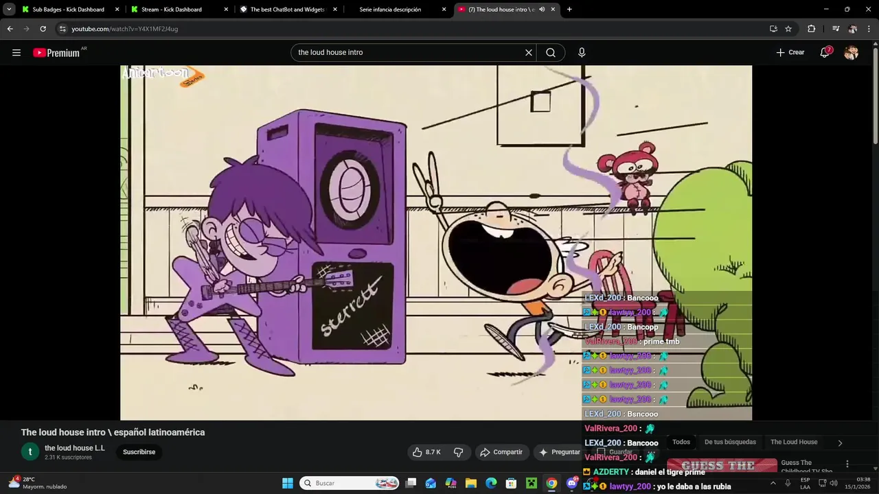This screenshot has width=879, height=494.
Task: Open the Chrome extensions puzzle icon
Action: tap(811, 29)
